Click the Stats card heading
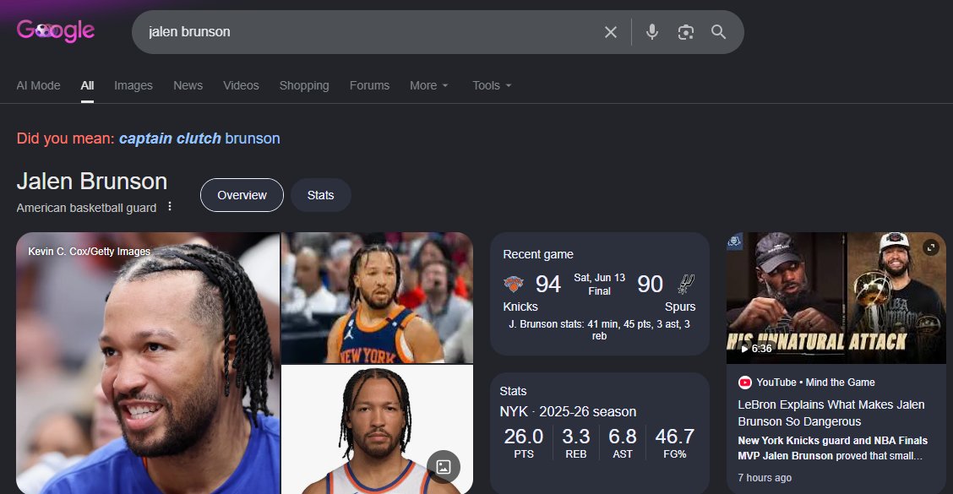953x494 pixels. pos(513,391)
